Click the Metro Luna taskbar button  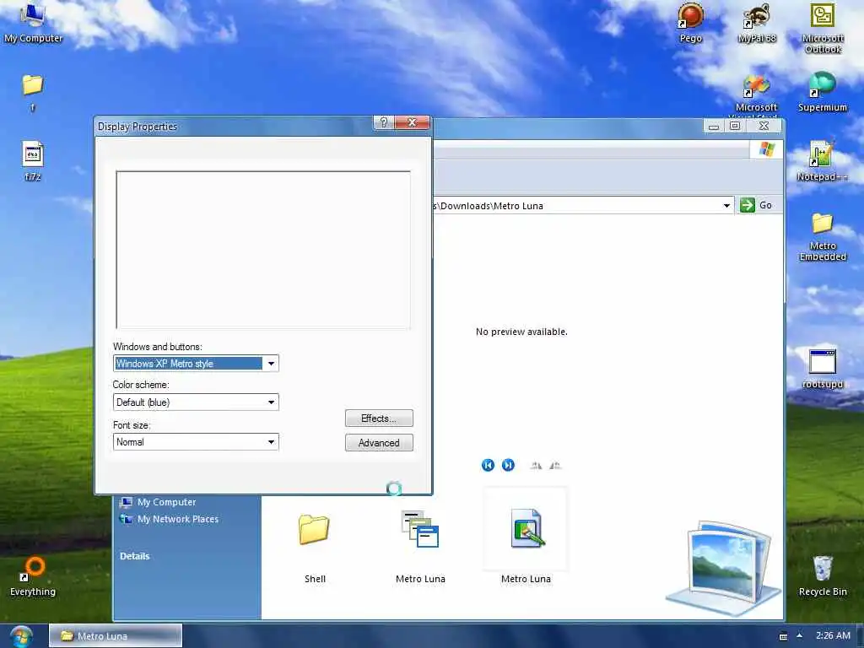[x=115, y=636]
